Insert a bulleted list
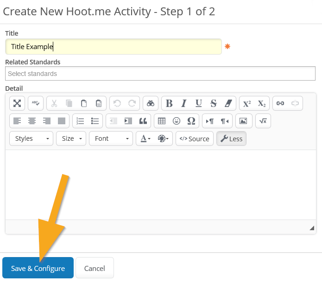The image size is (322, 283). click(x=95, y=121)
